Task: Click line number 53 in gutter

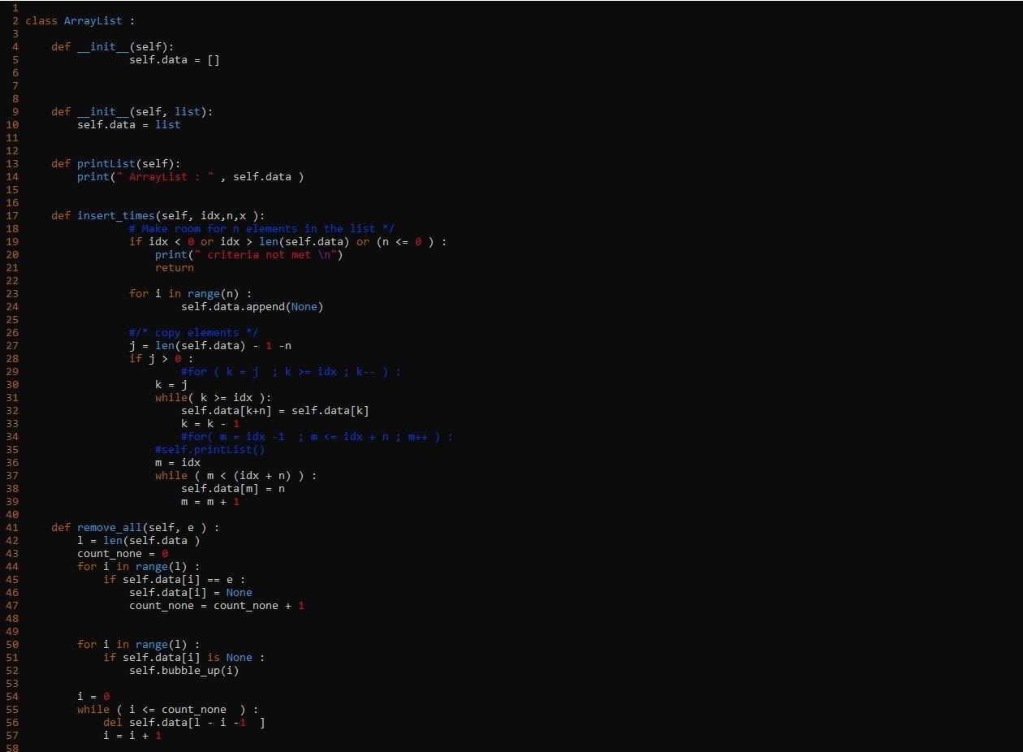Action: tap(12, 684)
